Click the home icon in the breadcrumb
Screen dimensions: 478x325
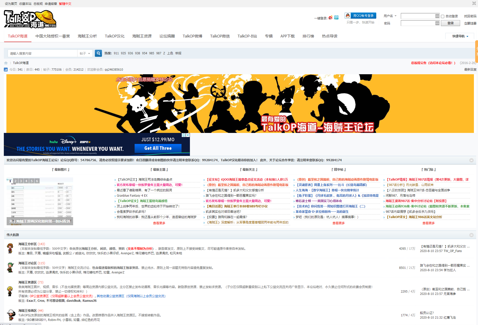point(6,63)
